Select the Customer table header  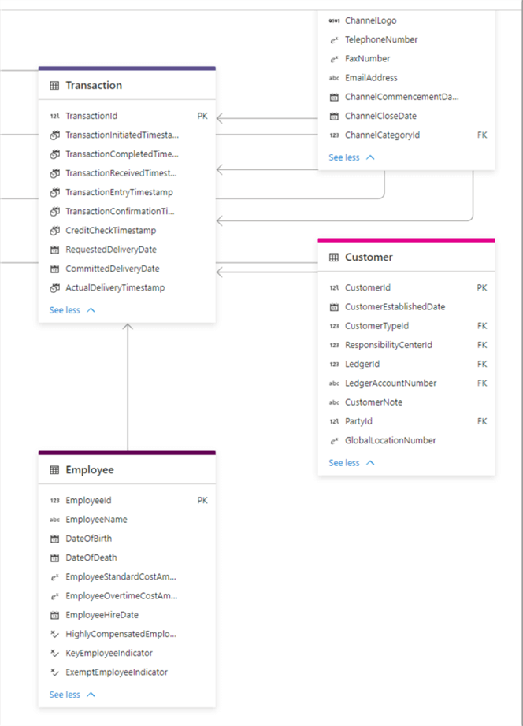point(406,257)
